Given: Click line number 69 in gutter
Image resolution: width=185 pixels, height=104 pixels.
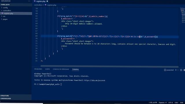Looking at the screenshot, I should [x=36, y=36].
